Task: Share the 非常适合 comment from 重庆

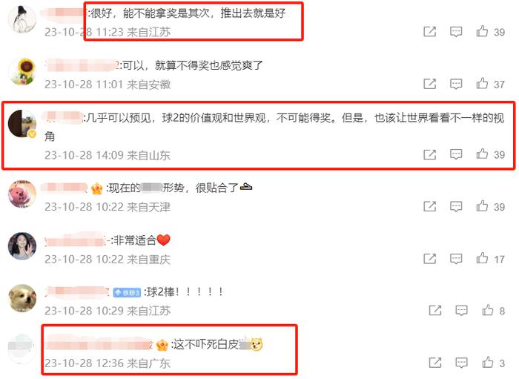Action: [x=429, y=259]
